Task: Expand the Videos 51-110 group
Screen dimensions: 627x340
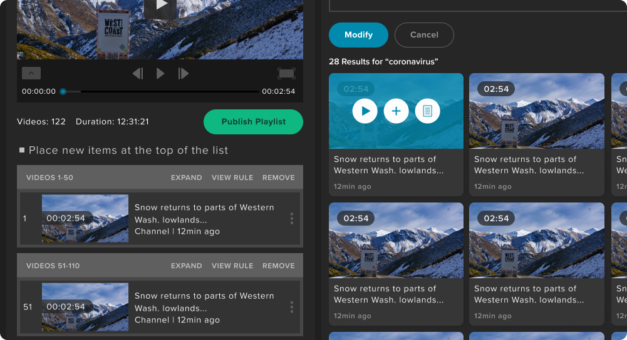Action: [186, 266]
